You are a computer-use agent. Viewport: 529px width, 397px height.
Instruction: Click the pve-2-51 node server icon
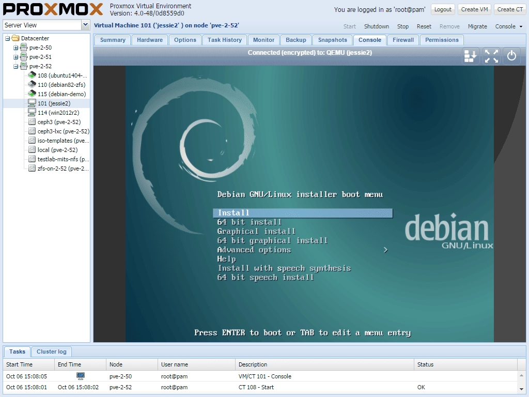pyautogui.click(x=24, y=57)
